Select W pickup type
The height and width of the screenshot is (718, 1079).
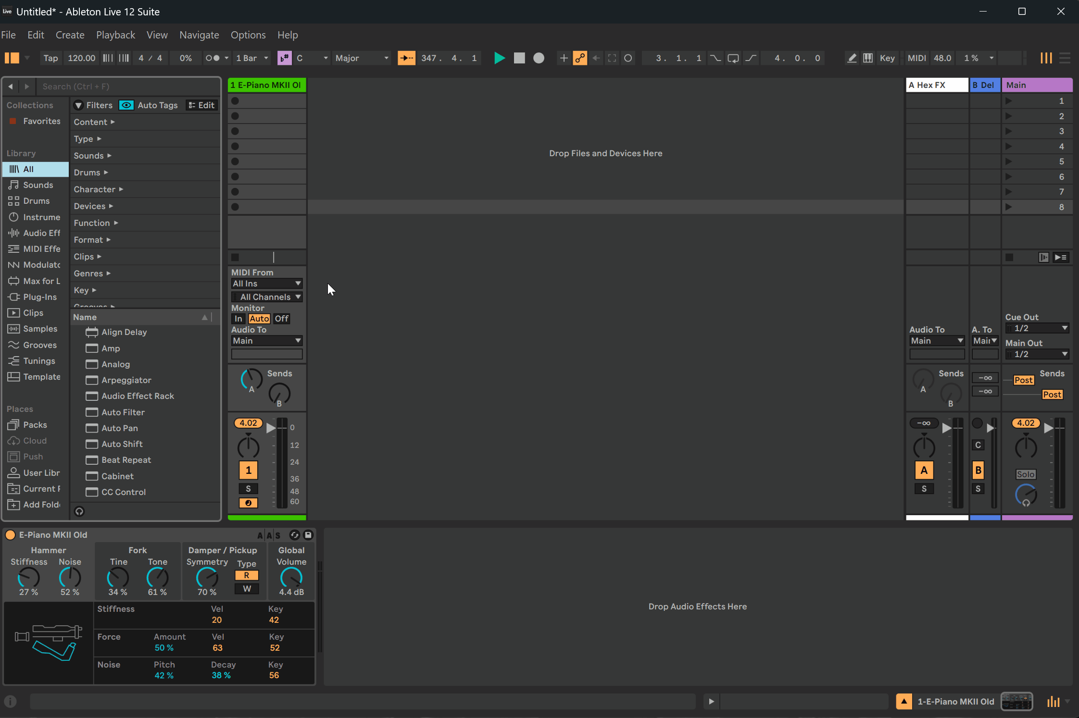tap(247, 589)
